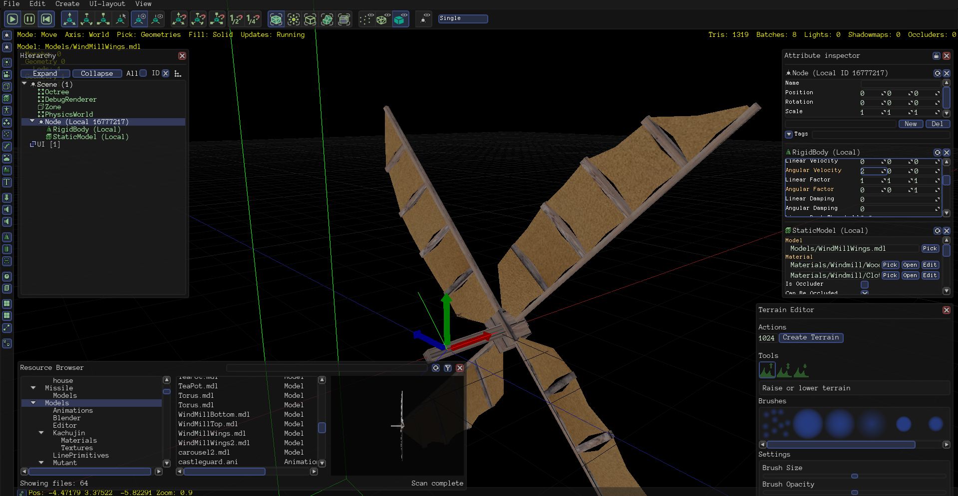958x496 pixels.
Task: Set fill mode to Solid cube icon
Action: pos(400,19)
